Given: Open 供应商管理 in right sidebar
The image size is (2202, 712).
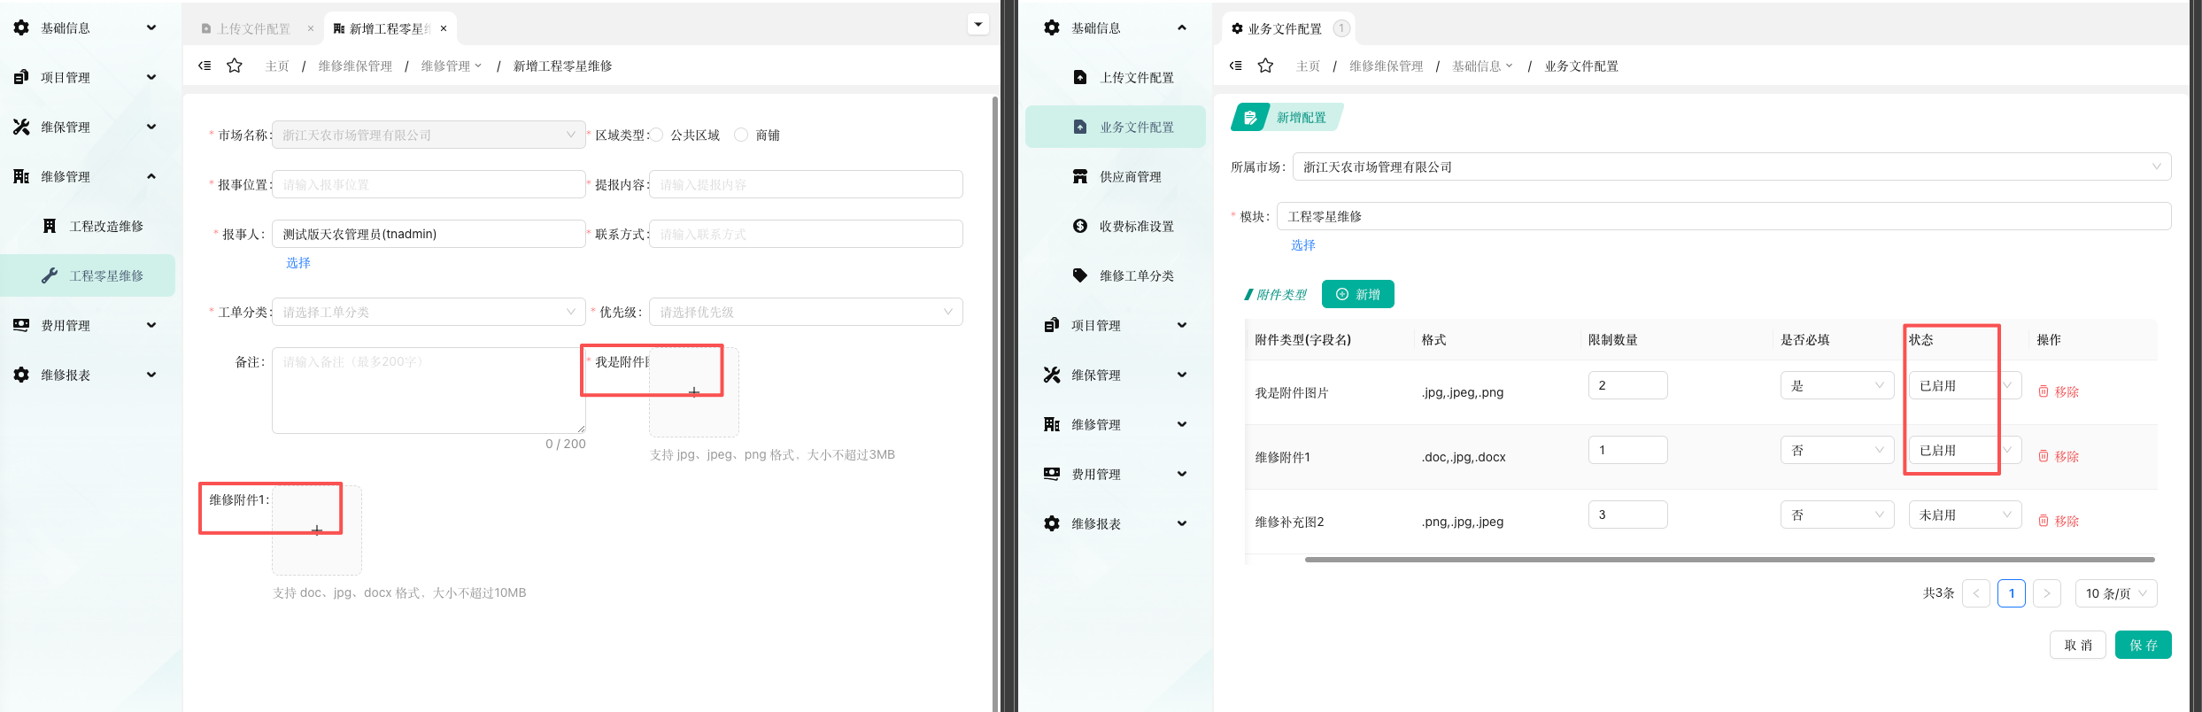Looking at the screenshot, I should click(x=1130, y=176).
